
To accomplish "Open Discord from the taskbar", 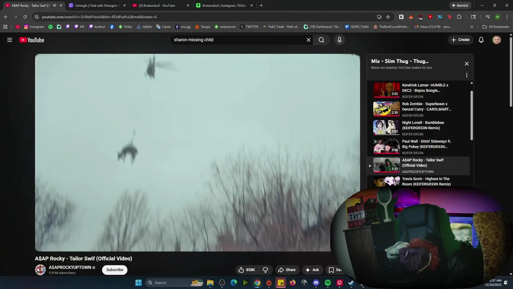I will tap(316, 283).
